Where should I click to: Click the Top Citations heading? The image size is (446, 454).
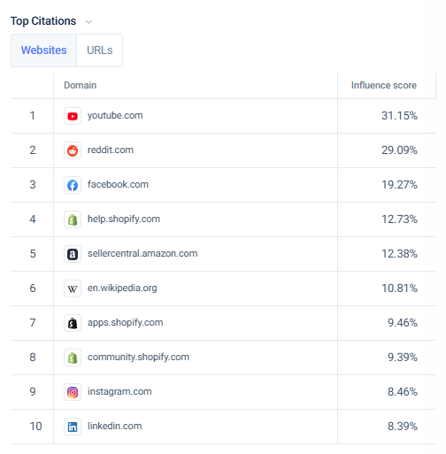43,21
